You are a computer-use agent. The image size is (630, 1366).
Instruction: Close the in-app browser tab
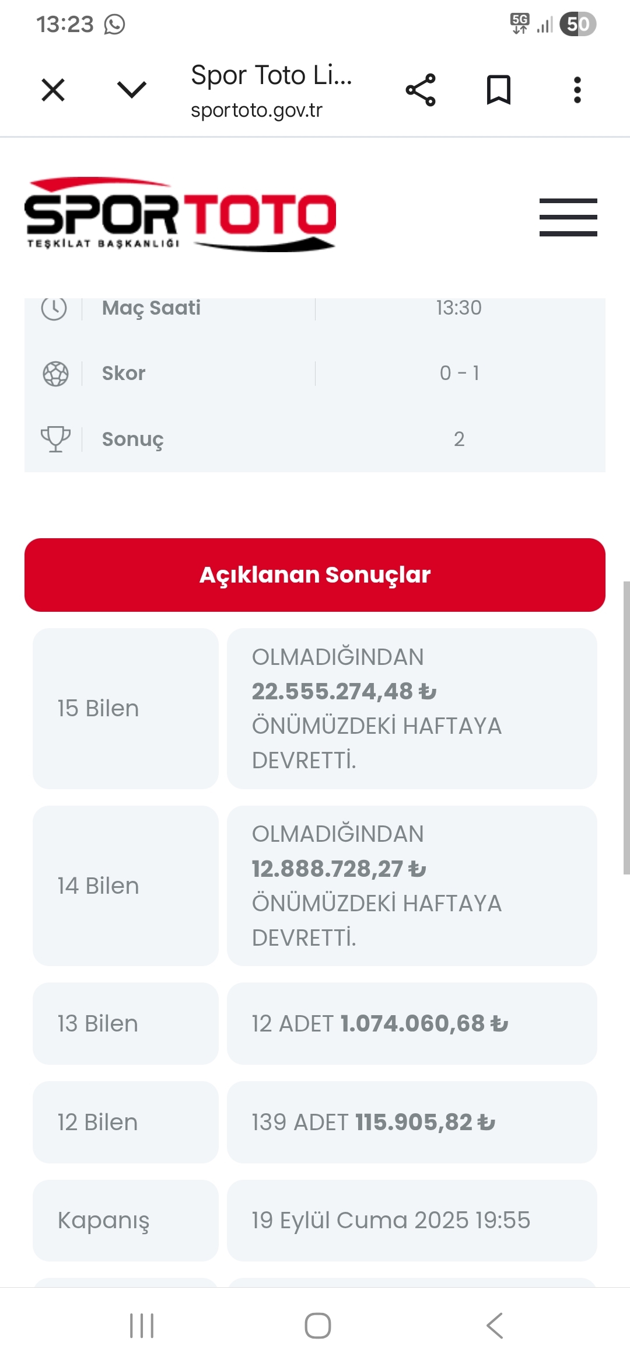[53, 90]
